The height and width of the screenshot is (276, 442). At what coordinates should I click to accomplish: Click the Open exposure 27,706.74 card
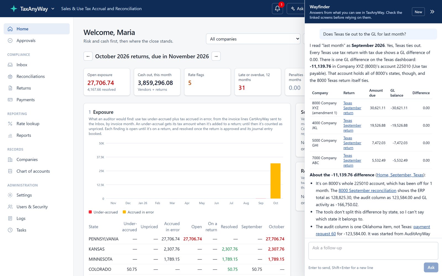(x=107, y=82)
